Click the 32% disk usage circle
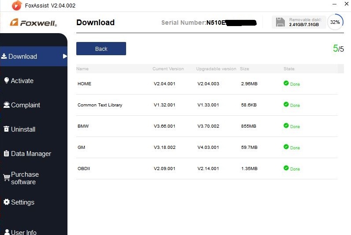Image resolution: width=351 pixels, height=235 pixels. coord(335,22)
